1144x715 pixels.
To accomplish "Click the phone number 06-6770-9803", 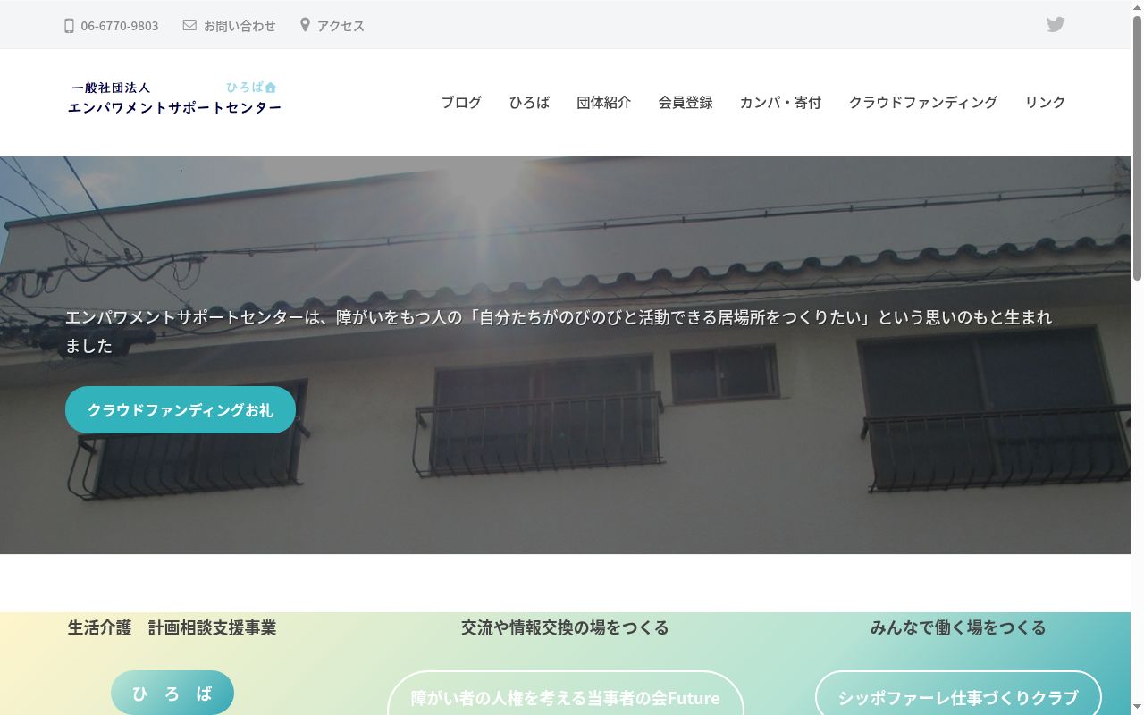I will [120, 26].
